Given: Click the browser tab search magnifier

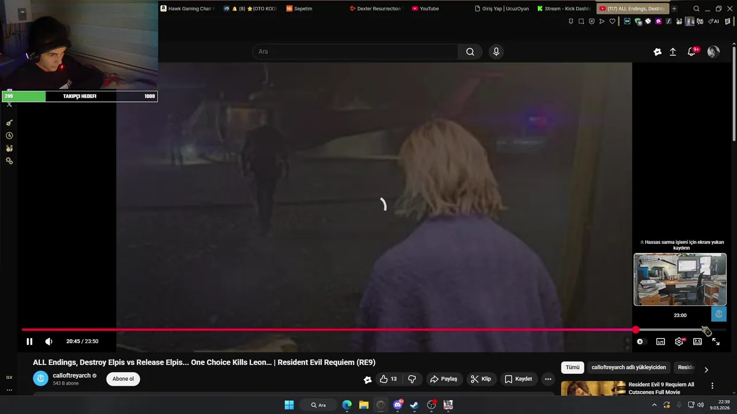Looking at the screenshot, I should point(697,9).
